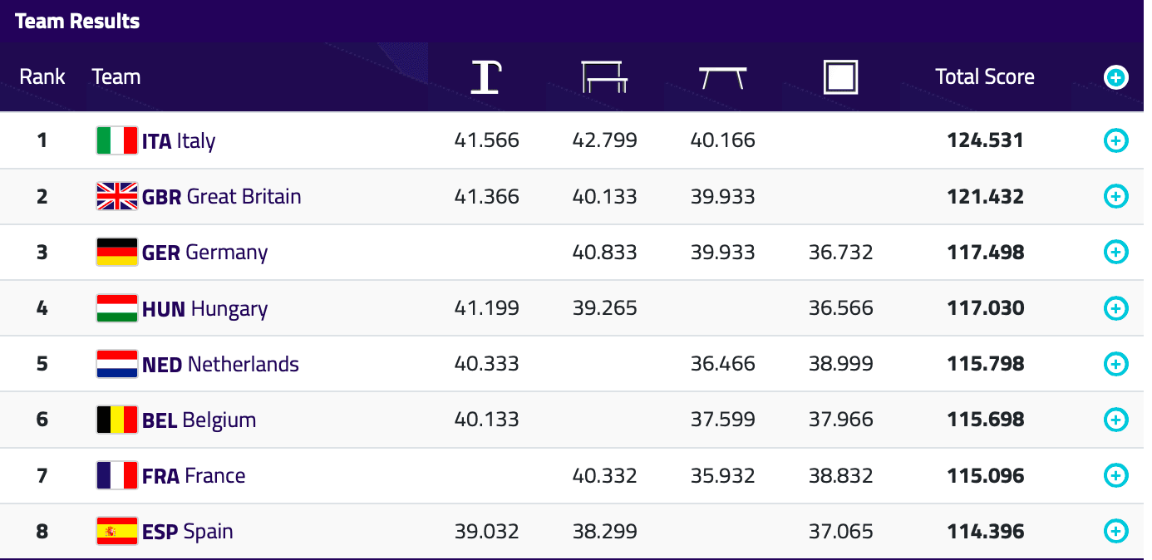Screen dimensions: 1152x560
Task: Open the GBR Great Britain team link
Action: click(221, 196)
